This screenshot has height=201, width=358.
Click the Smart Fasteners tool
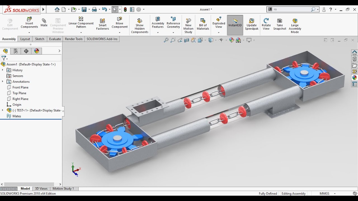click(x=103, y=25)
